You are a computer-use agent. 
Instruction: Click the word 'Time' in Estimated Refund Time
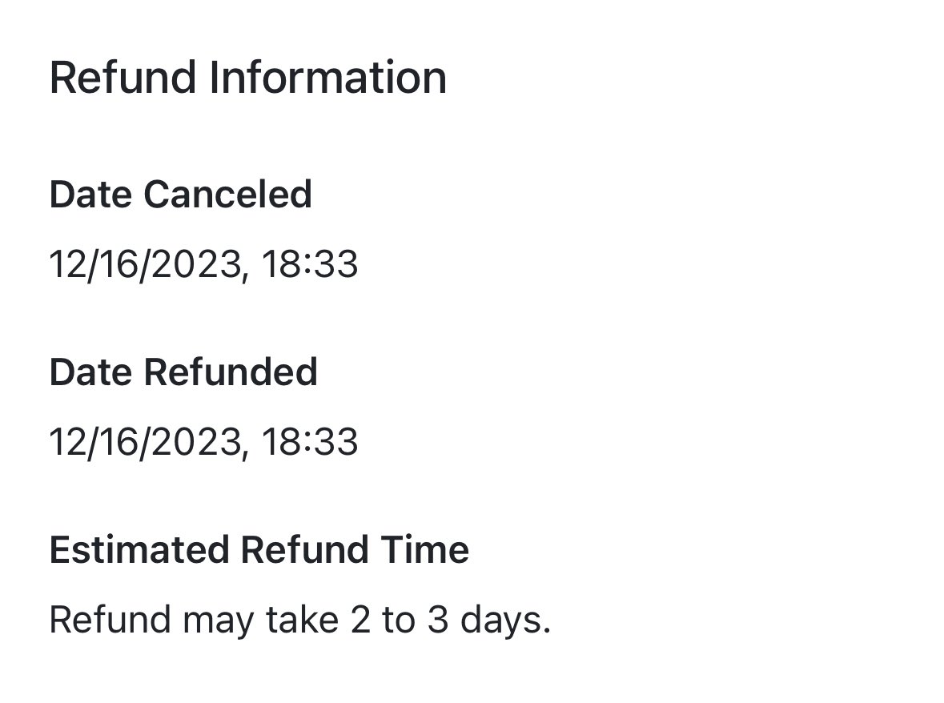click(424, 549)
